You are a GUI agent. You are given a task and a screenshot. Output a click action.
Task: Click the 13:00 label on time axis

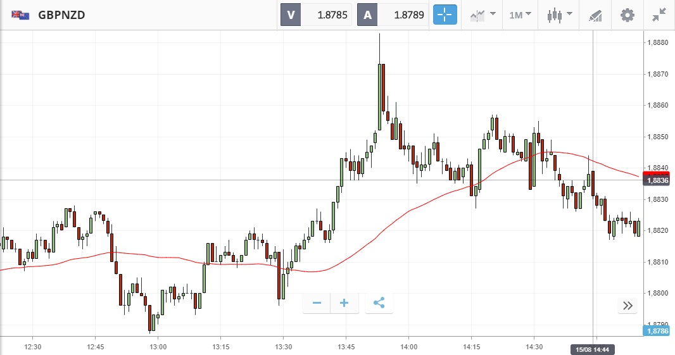click(x=158, y=347)
